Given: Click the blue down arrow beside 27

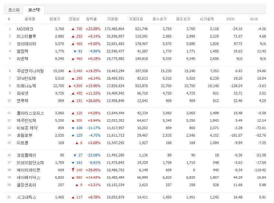Looking at the screenshot, I should [75, 155].
